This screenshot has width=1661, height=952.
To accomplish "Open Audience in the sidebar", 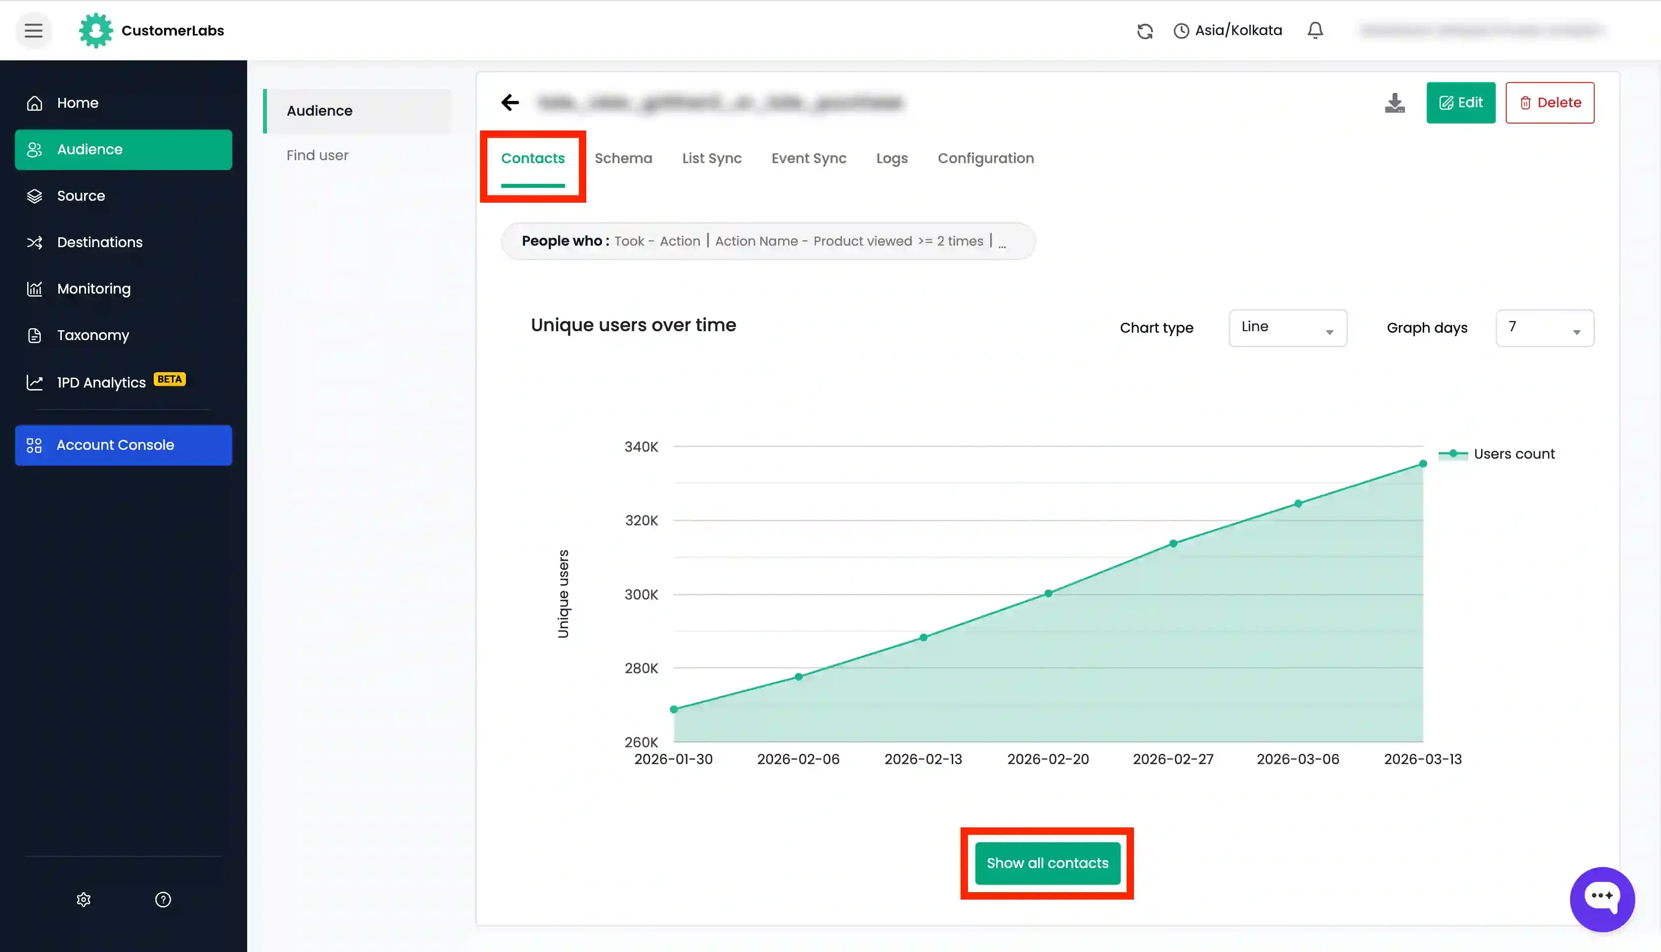I will pyautogui.click(x=123, y=150).
